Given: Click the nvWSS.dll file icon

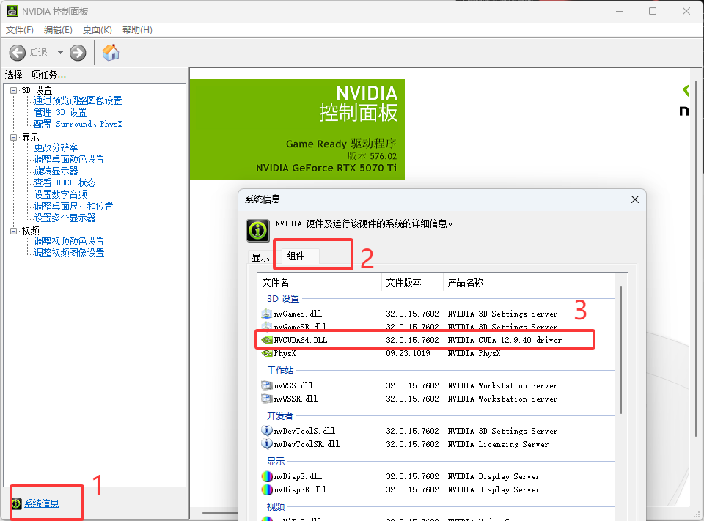Looking at the screenshot, I should coord(267,385).
